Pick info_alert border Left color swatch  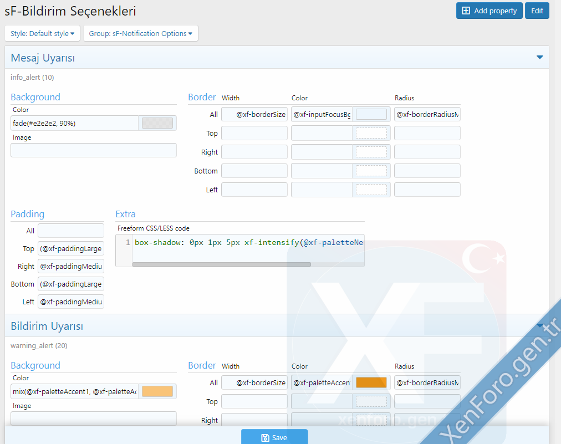pyautogui.click(x=371, y=190)
